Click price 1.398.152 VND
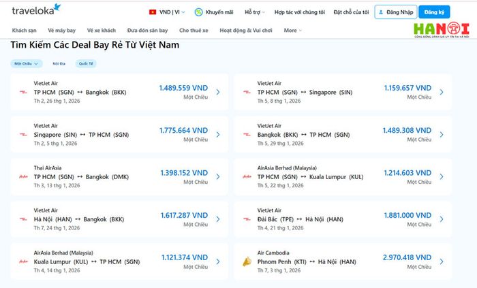Image resolution: width=477 pixels, height=288 pixels. coord(185,173)
